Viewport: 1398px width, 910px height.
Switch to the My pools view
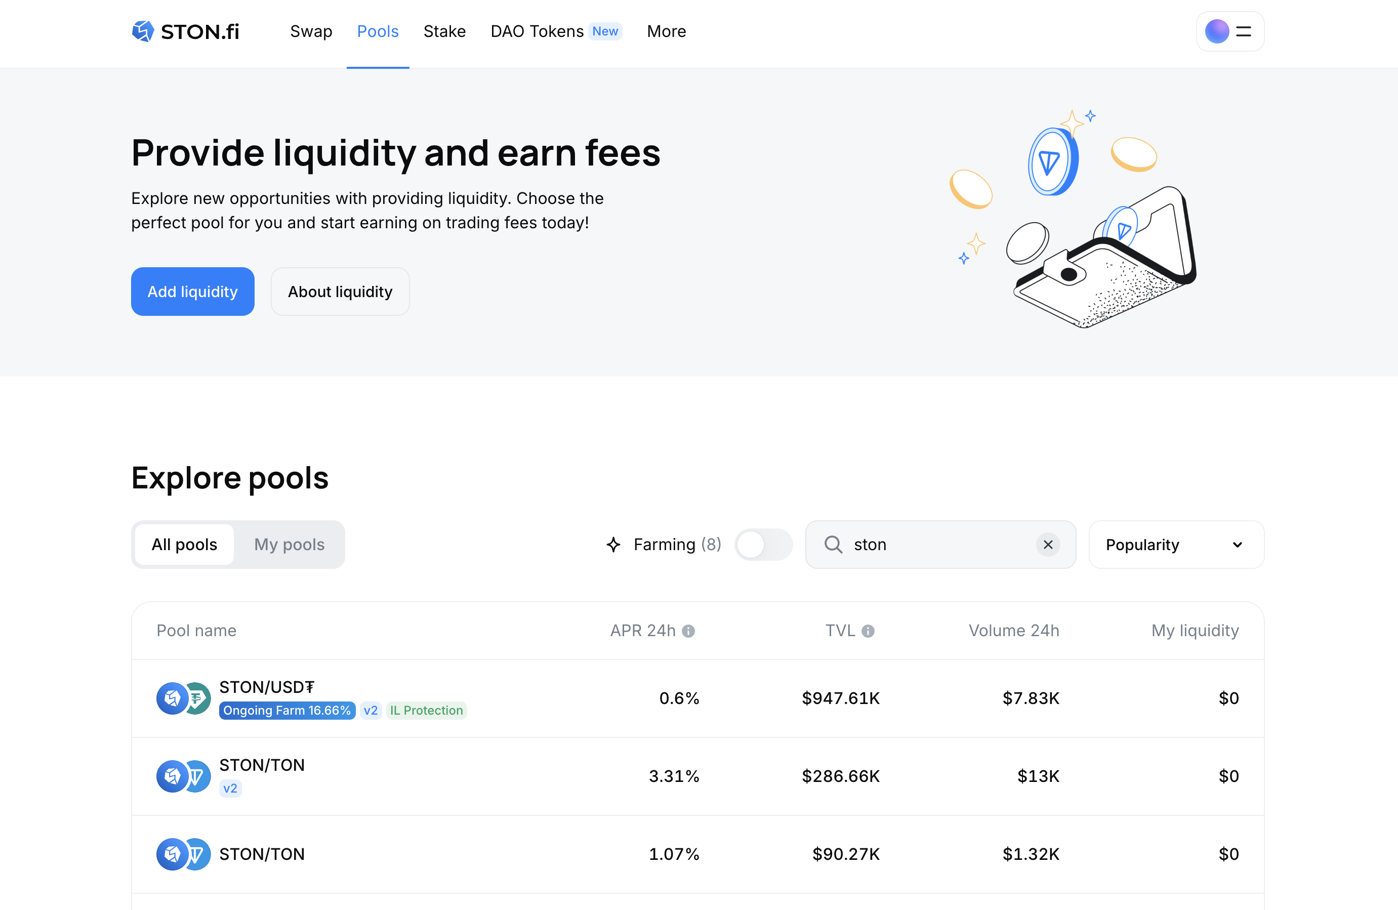click(289, 545)
